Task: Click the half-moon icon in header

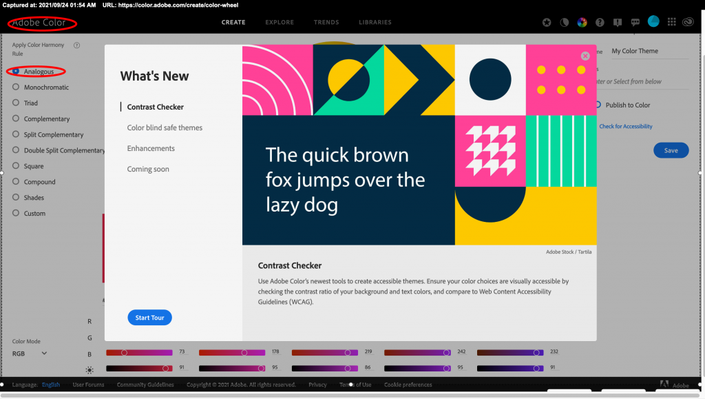Action: click(x=565, y=22)
